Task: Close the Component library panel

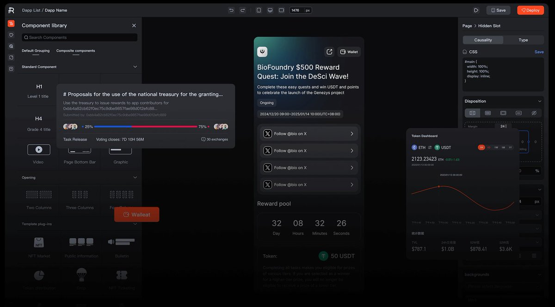Action: point(134,25)
